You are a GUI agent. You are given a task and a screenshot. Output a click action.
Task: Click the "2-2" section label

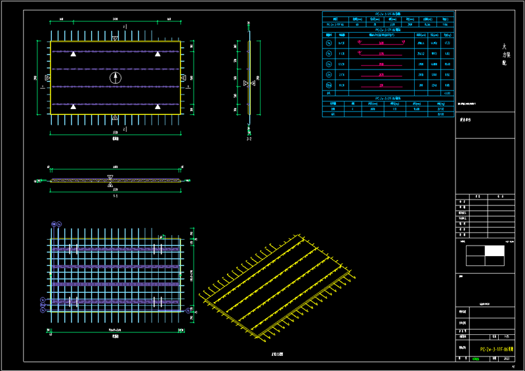point(249,139)
